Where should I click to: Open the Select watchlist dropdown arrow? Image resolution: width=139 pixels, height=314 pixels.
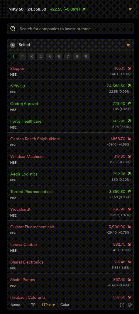(x=128, y=45)
